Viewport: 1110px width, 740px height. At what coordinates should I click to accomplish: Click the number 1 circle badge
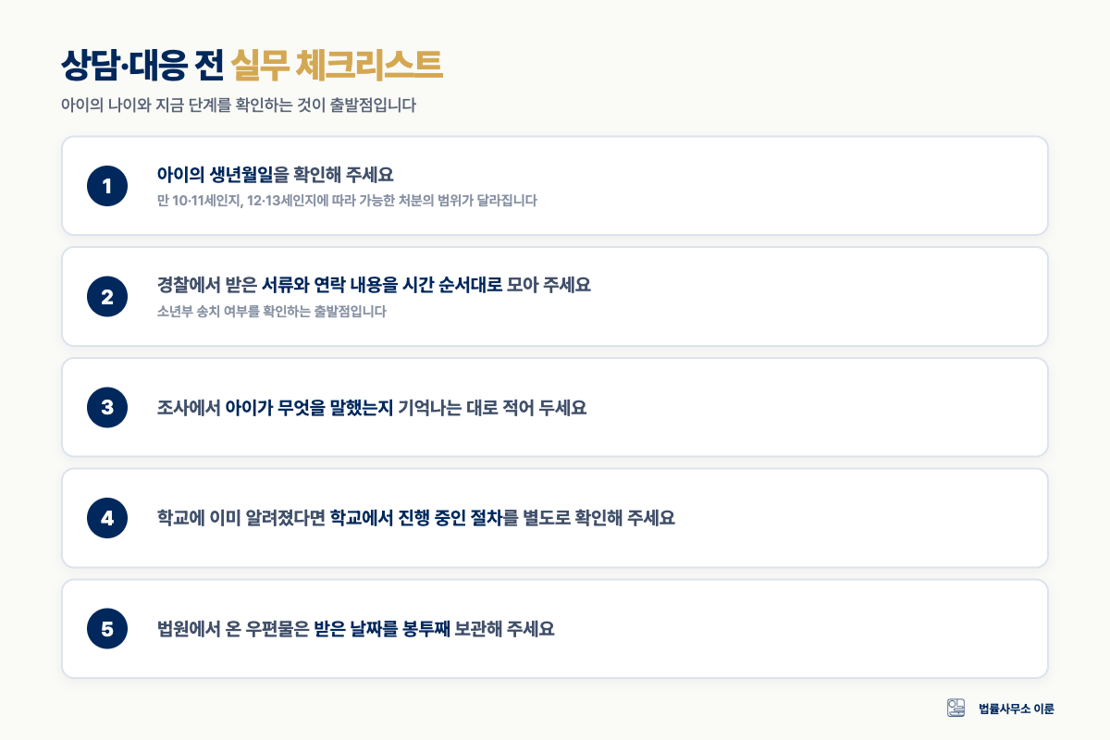(106, 186)
